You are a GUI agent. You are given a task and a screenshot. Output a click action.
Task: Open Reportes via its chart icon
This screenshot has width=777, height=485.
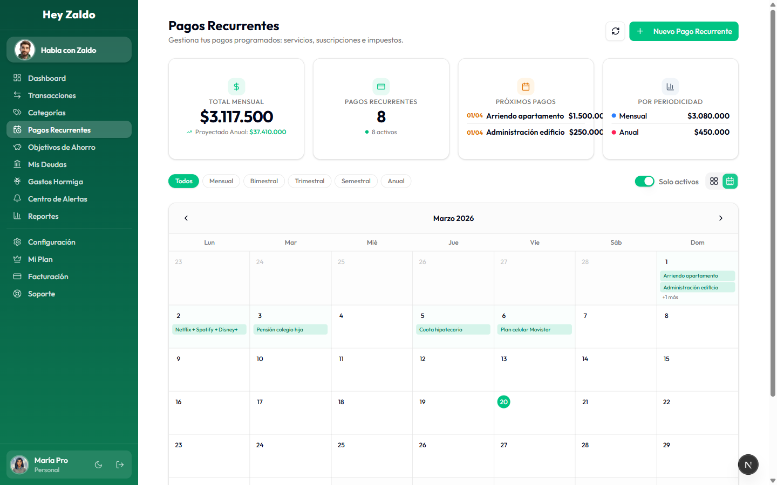tap(17, 216)
